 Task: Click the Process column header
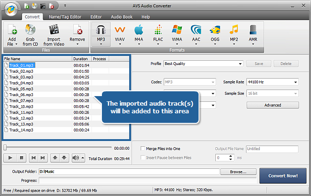pyautogui.click(x=100, y=59)
